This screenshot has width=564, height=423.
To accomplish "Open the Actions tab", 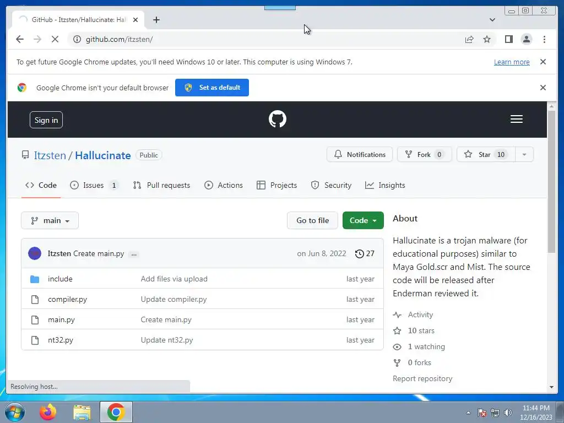I will tap(224, 185).
